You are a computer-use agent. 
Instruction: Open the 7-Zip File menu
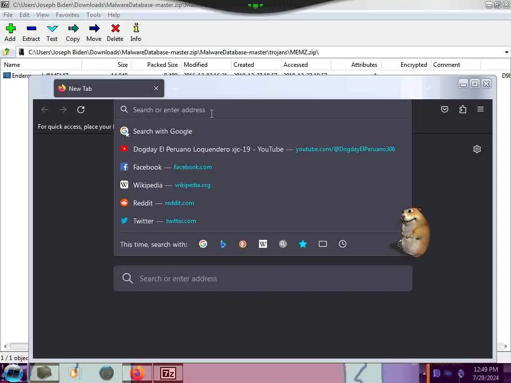click(x=8, y=15)
